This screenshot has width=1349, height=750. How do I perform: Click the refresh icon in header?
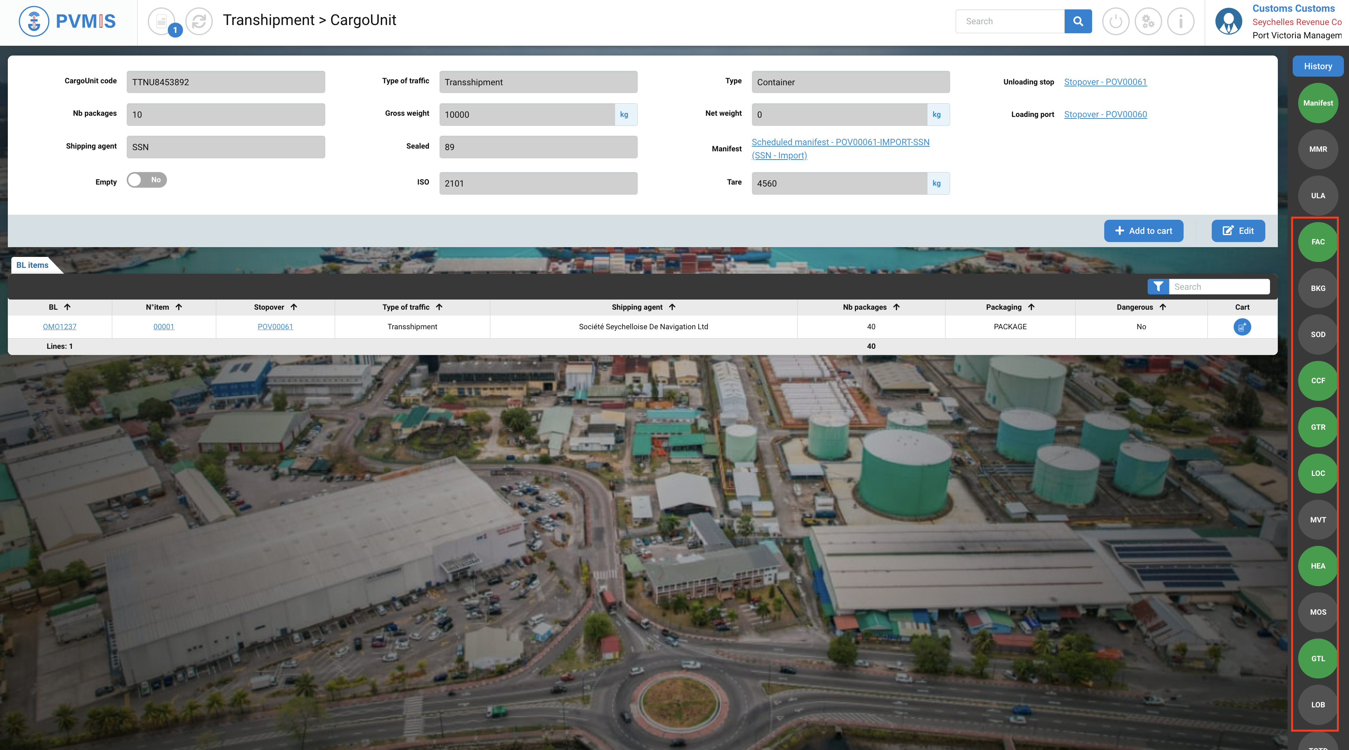(x=199, y=22)
